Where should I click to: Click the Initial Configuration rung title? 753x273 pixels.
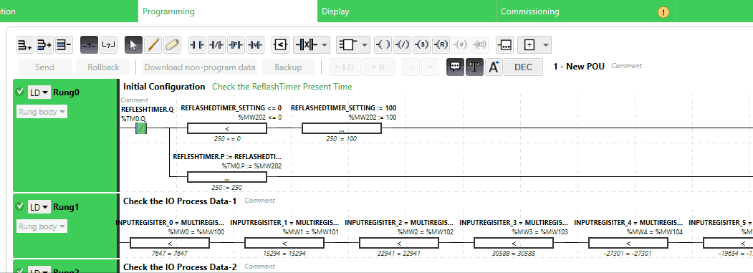coord(164,87)
